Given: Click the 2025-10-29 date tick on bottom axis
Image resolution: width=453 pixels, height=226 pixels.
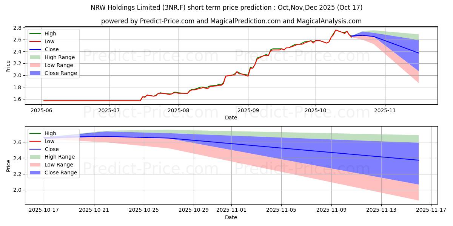Looking at the screenshot, I should [x=194, y=210].
